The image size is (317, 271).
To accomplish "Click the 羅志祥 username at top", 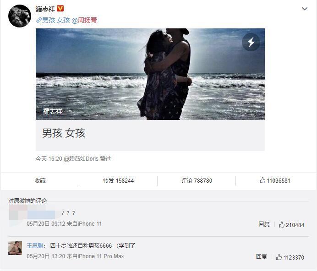I will click(45, 9).
